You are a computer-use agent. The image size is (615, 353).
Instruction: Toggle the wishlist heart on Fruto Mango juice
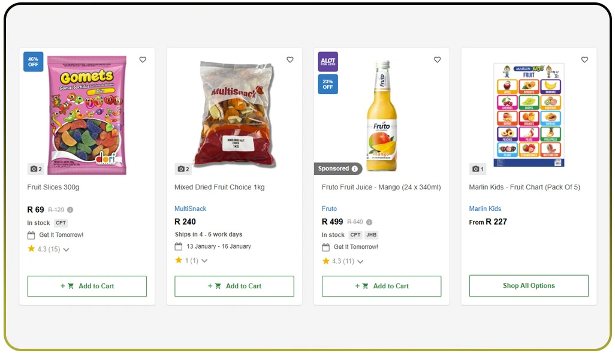tap(437, 59)
